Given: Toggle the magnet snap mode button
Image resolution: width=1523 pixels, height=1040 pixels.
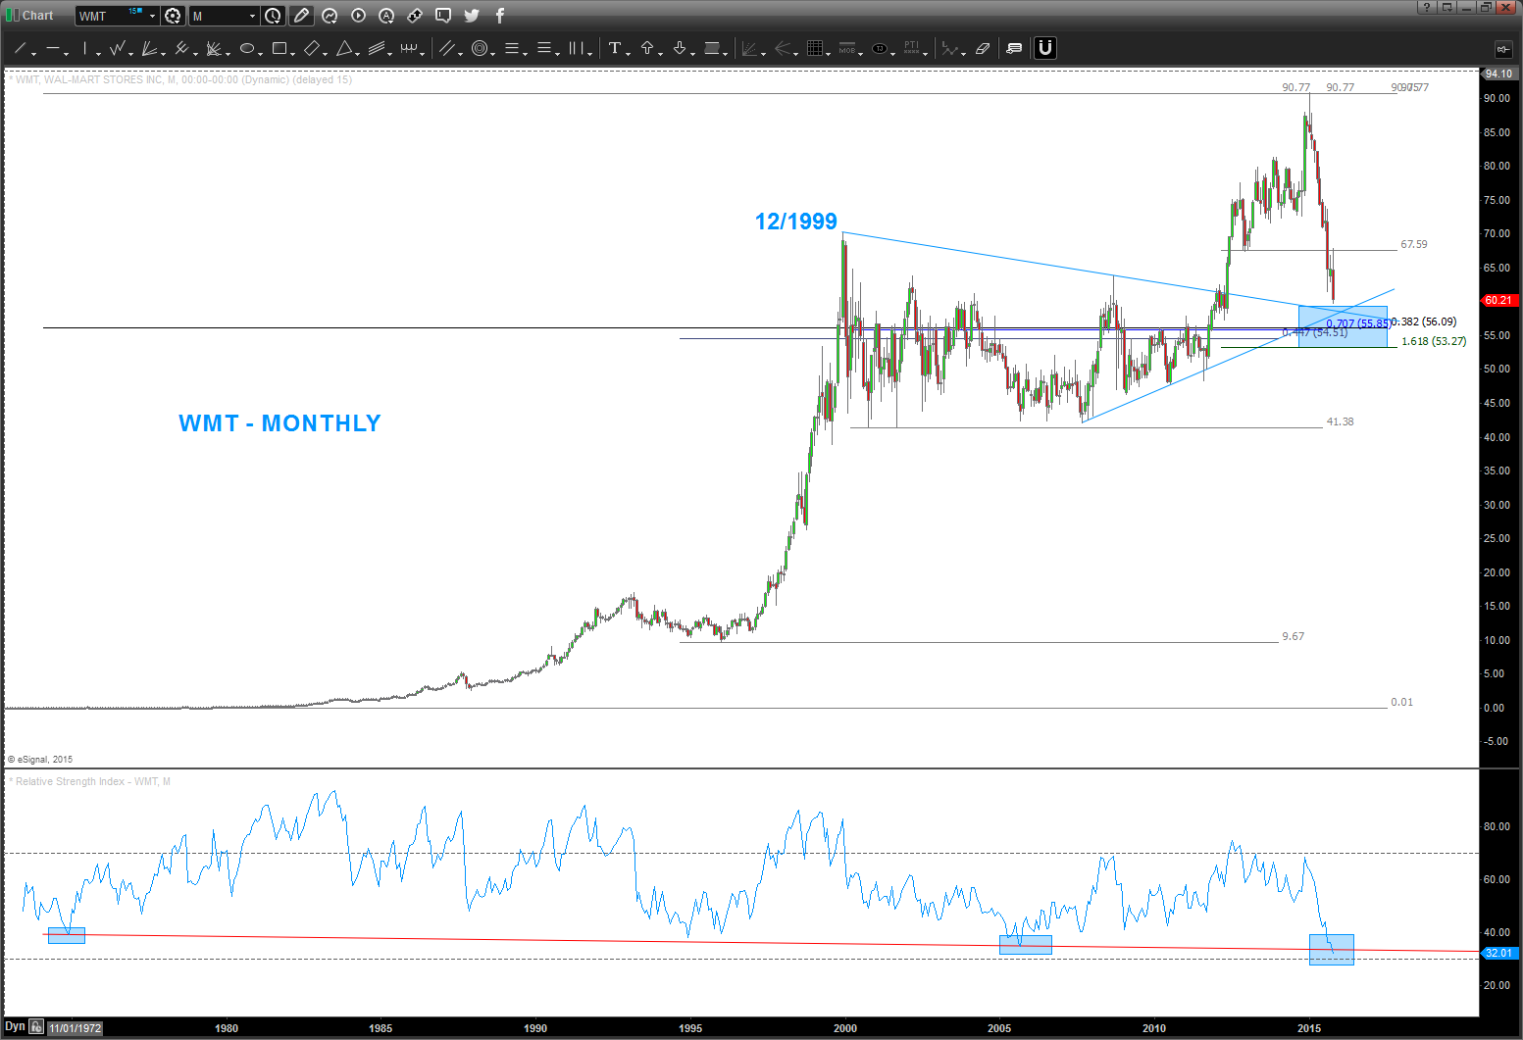Looking at the screenshot, I should pos(1045,48).
